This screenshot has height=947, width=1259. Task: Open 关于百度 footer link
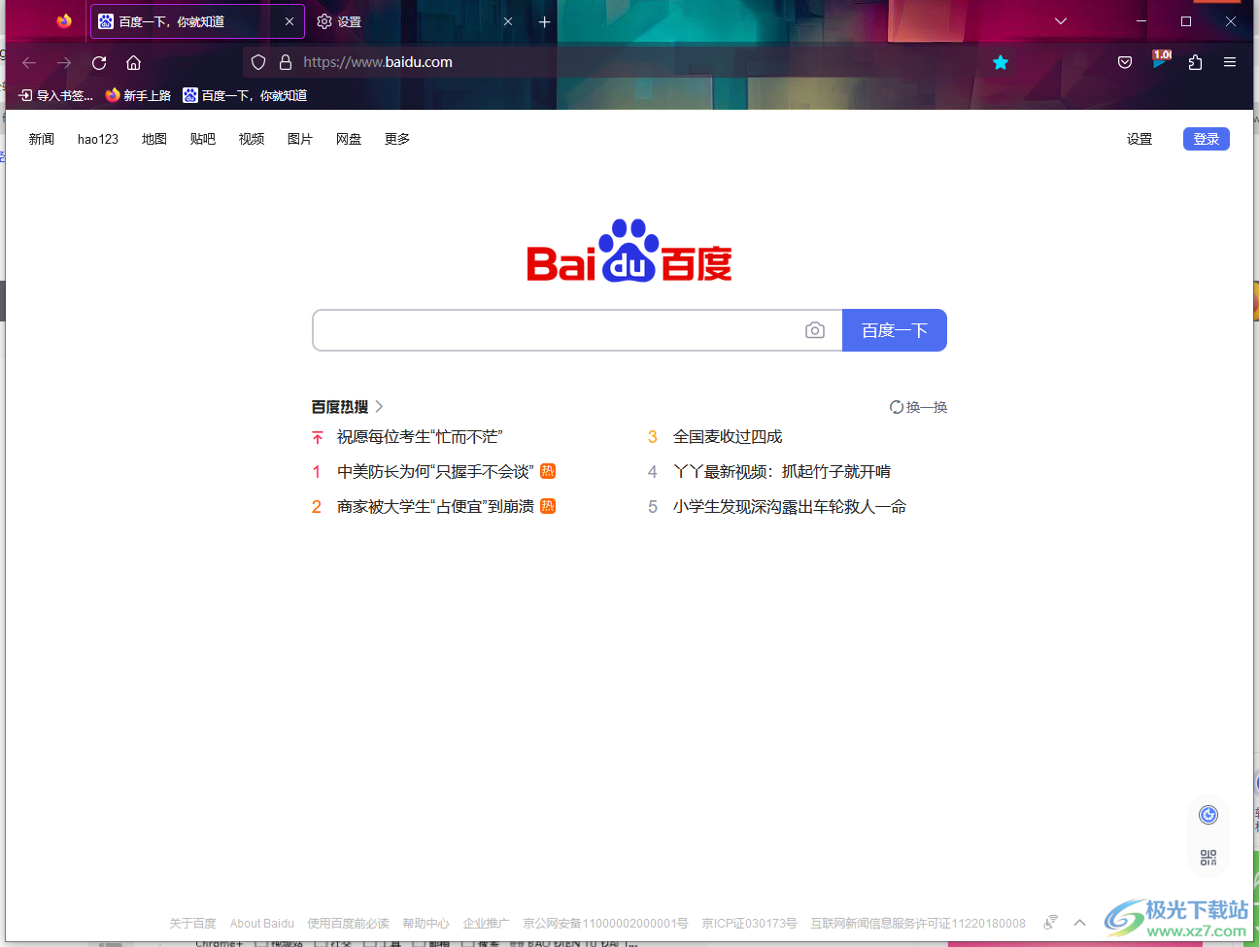pos(192,924)
